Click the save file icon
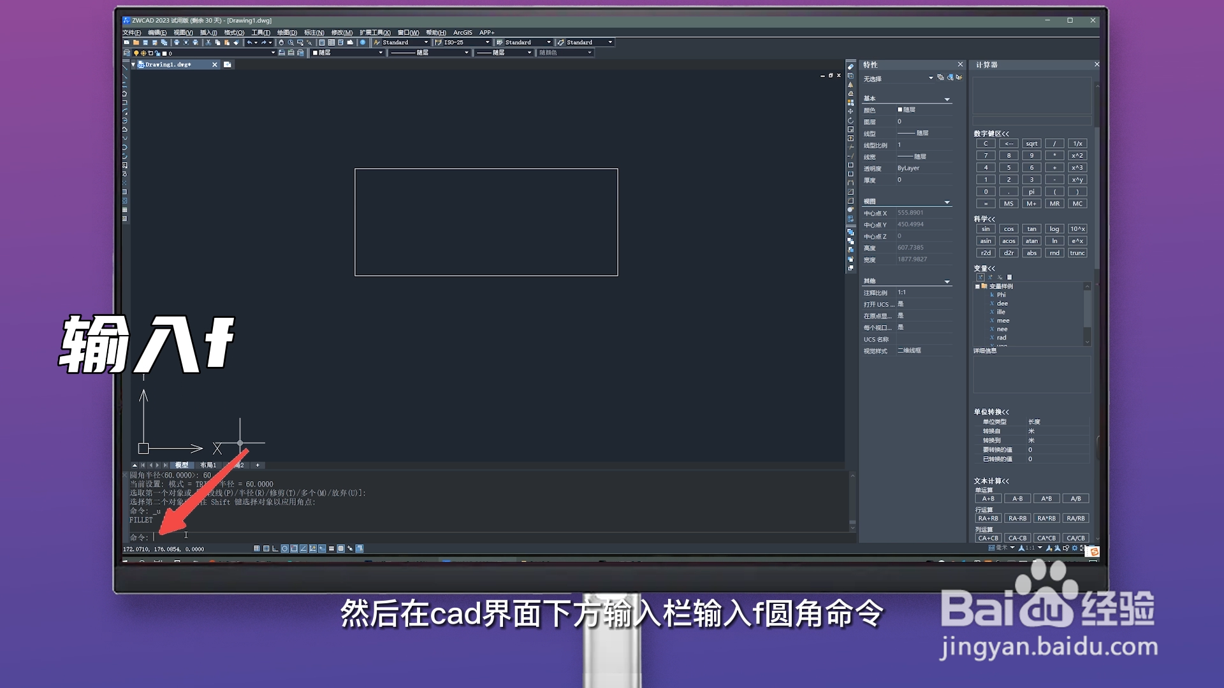This screenshot has height=688, width=1224. pos(145,43)
